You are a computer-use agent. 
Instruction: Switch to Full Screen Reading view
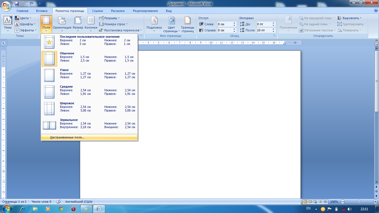click(310, 202)
